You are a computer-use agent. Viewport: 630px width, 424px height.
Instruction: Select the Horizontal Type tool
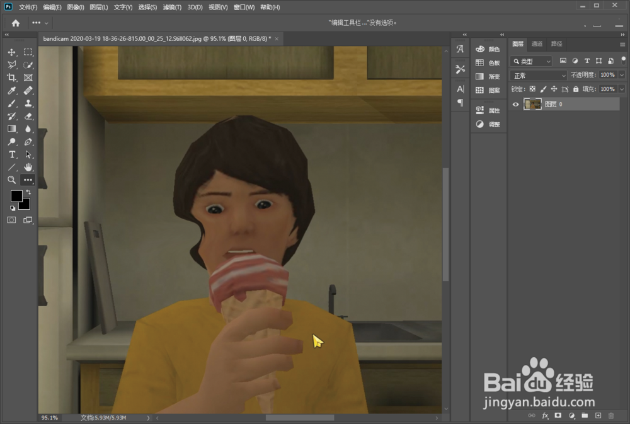(11, 154)
